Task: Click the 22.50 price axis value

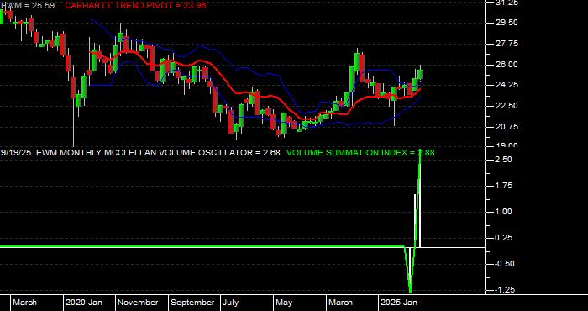Action: 507,106
